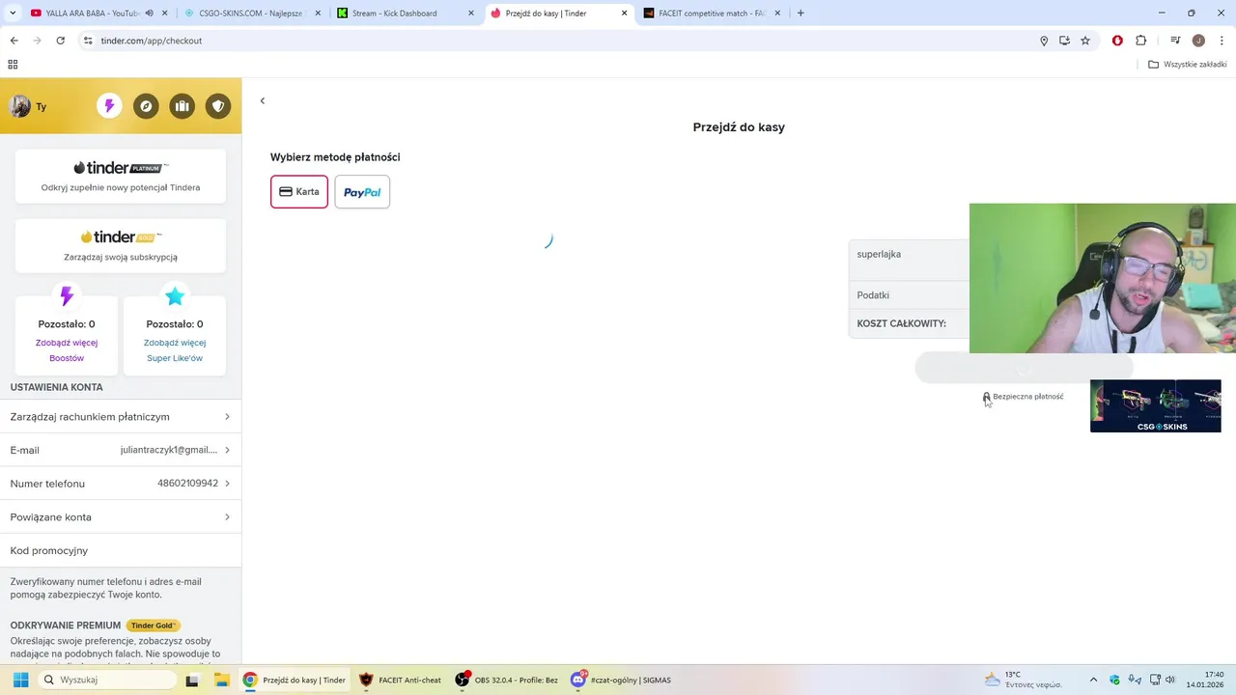The image size is (1236, 695).
Task: Select PayPal as payment method
Action: click(x=362, y=192)
